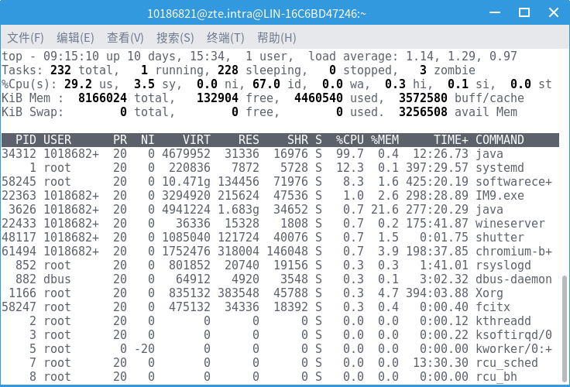Click the IM9.exe command name

(x=500, y=196)
